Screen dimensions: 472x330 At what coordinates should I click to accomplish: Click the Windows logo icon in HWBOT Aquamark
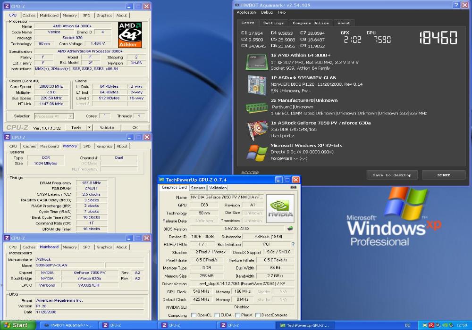click(x=257, y=153)
